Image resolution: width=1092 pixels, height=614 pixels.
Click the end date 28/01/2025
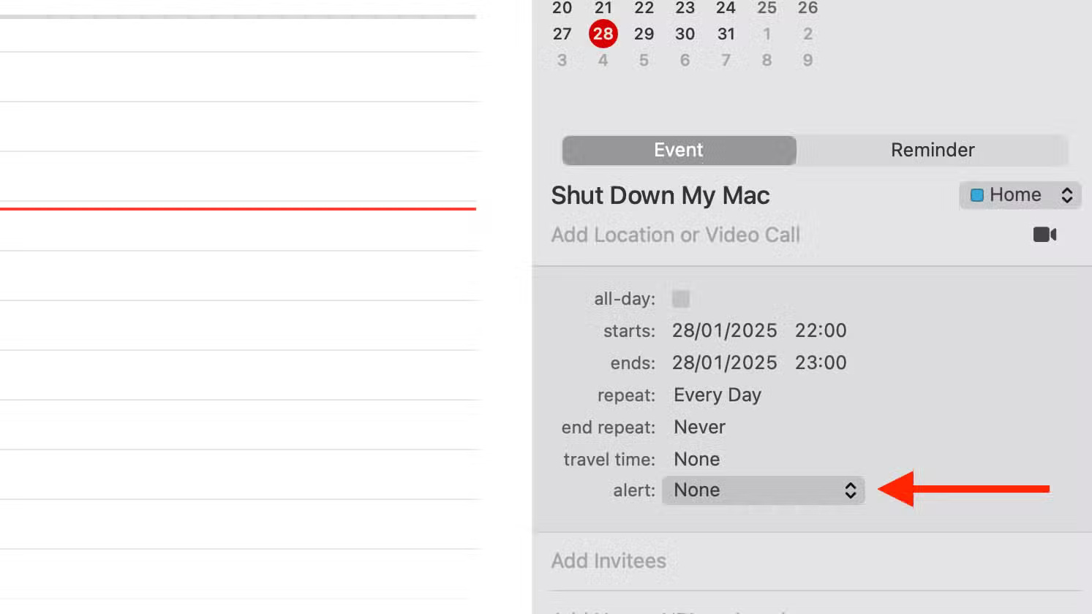tap(724, 363)
